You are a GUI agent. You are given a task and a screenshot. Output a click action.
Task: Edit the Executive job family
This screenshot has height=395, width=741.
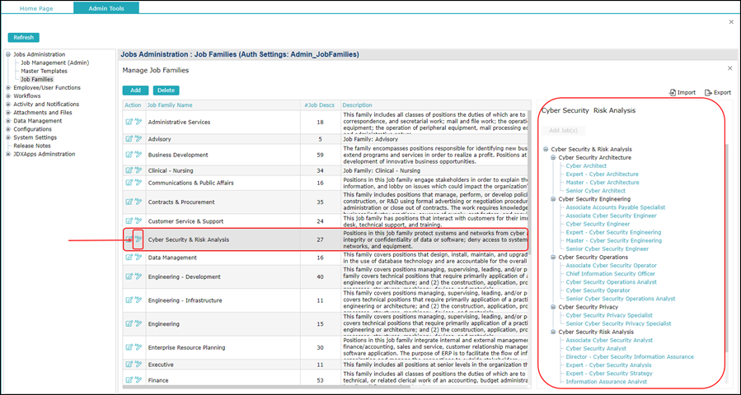(129, 364)
